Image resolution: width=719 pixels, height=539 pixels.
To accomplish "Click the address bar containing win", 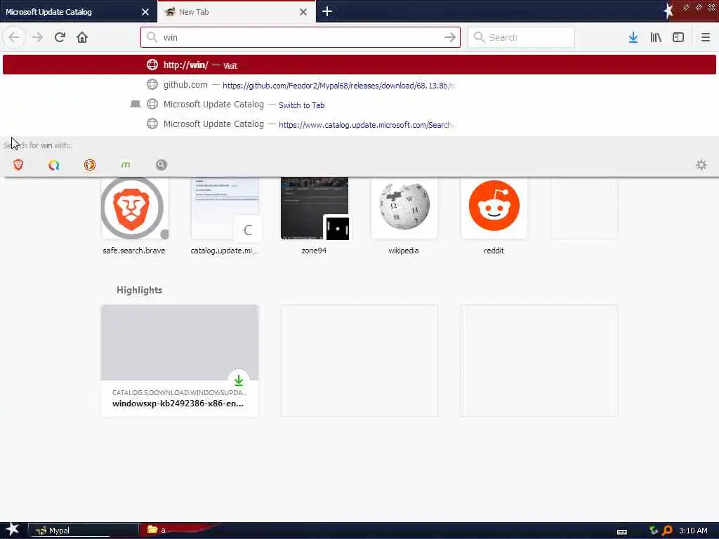I will (301, 37).
